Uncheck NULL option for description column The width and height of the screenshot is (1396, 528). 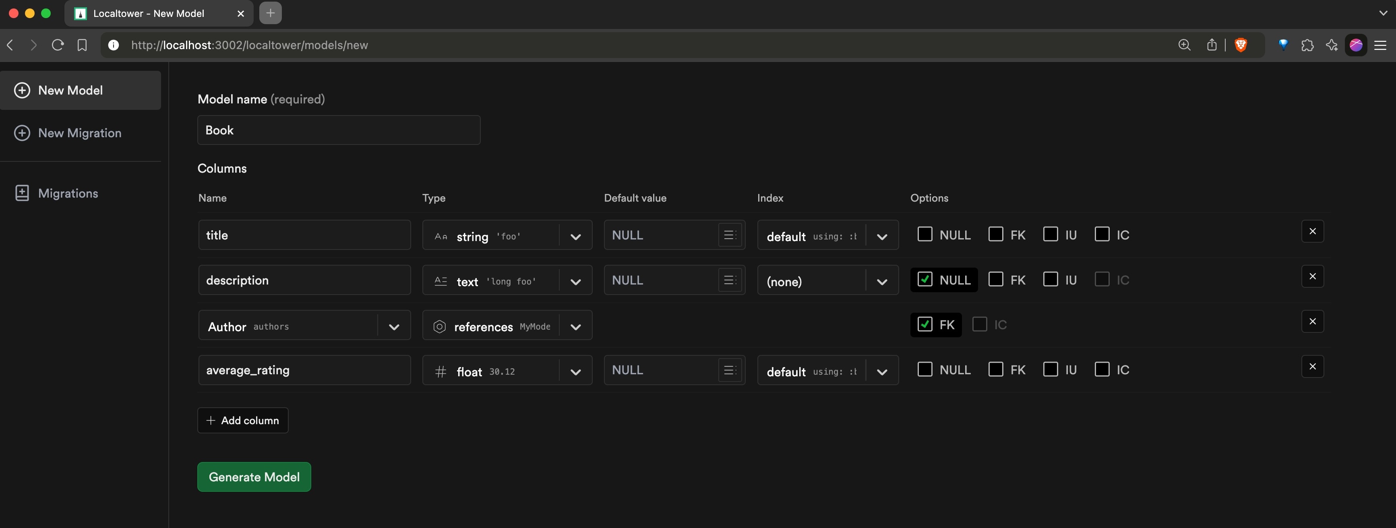point(924,279)
